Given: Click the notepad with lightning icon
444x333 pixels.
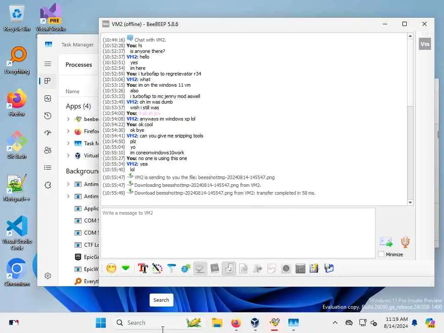Looking at the screenshot, I should coord(314,268).
